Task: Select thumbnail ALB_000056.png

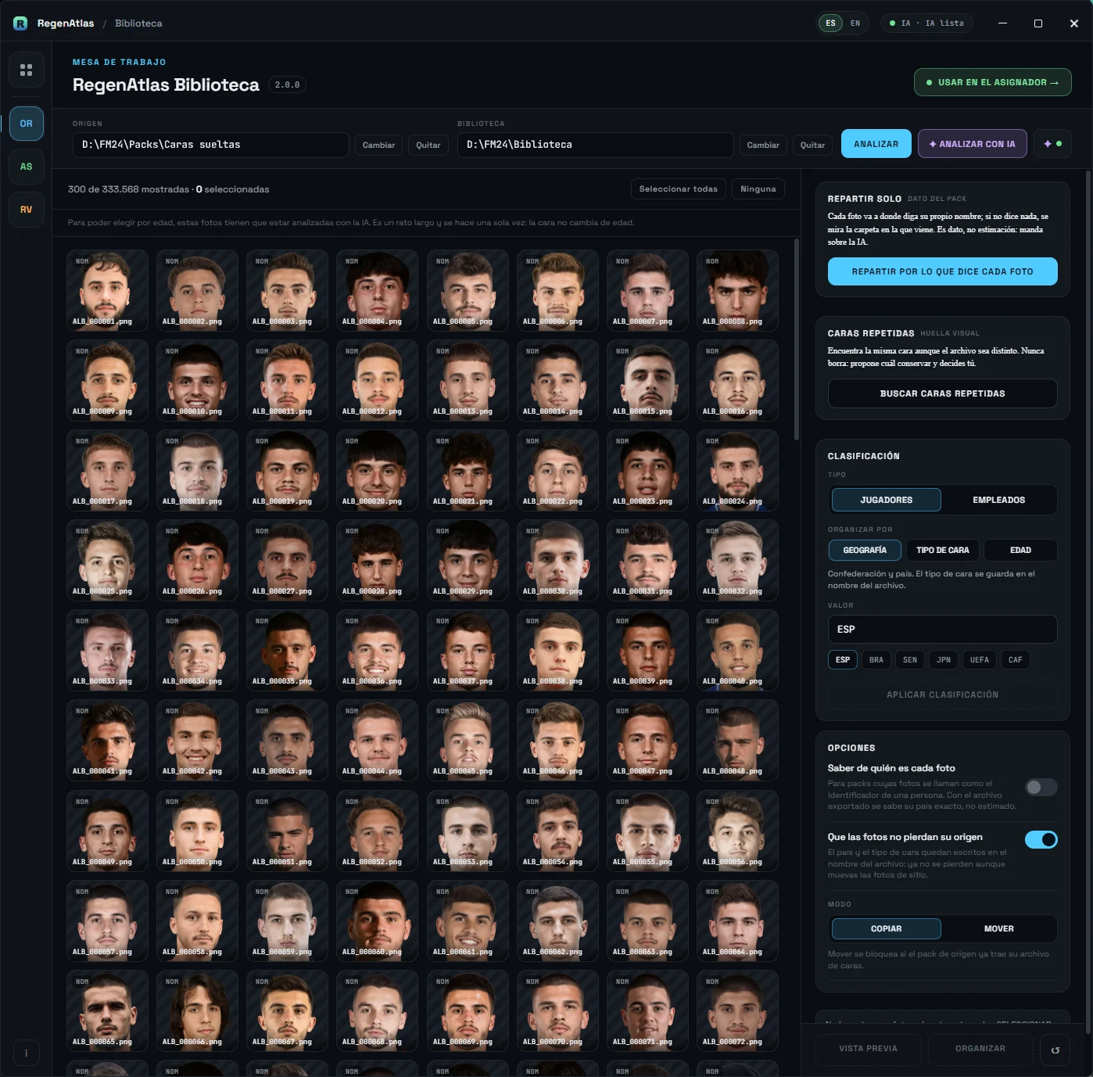Action: [737, 831]
